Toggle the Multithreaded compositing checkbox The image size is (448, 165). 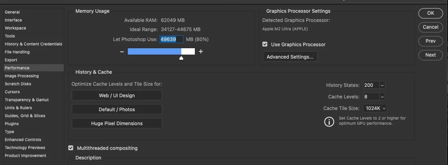(x=71, y=148)
